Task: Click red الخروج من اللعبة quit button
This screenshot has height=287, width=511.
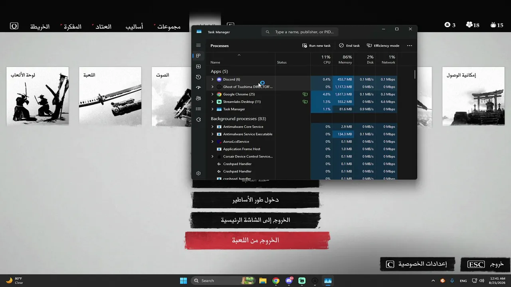Action: click(x=257, y=240)
